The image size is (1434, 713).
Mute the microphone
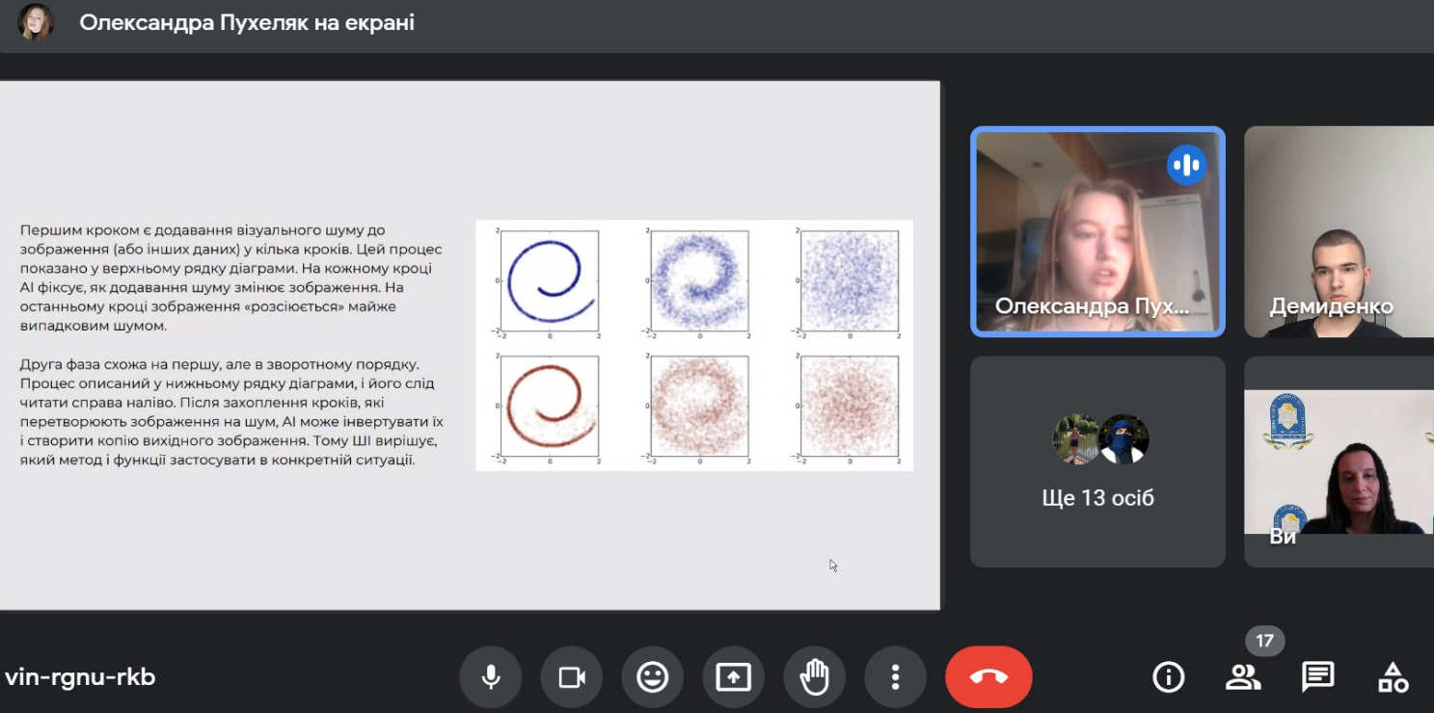[491, 677]
